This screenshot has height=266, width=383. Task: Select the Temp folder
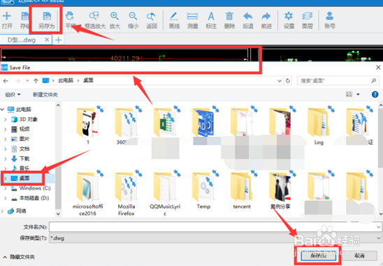[203, 191]
